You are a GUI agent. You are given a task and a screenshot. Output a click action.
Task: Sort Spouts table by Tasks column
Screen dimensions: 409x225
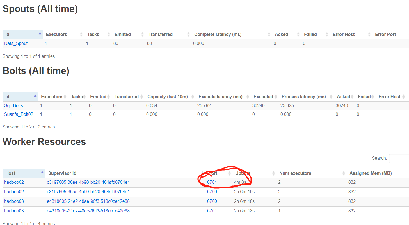[x=98, y=34]
